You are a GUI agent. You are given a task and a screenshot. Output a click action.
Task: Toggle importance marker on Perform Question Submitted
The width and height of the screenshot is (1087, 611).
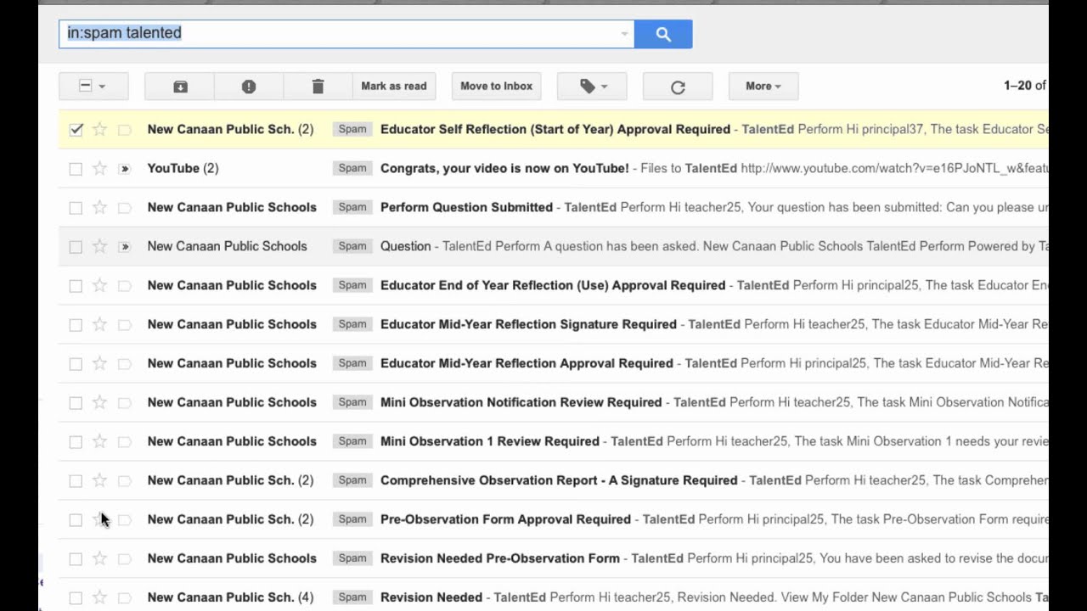tap(125, 207)
